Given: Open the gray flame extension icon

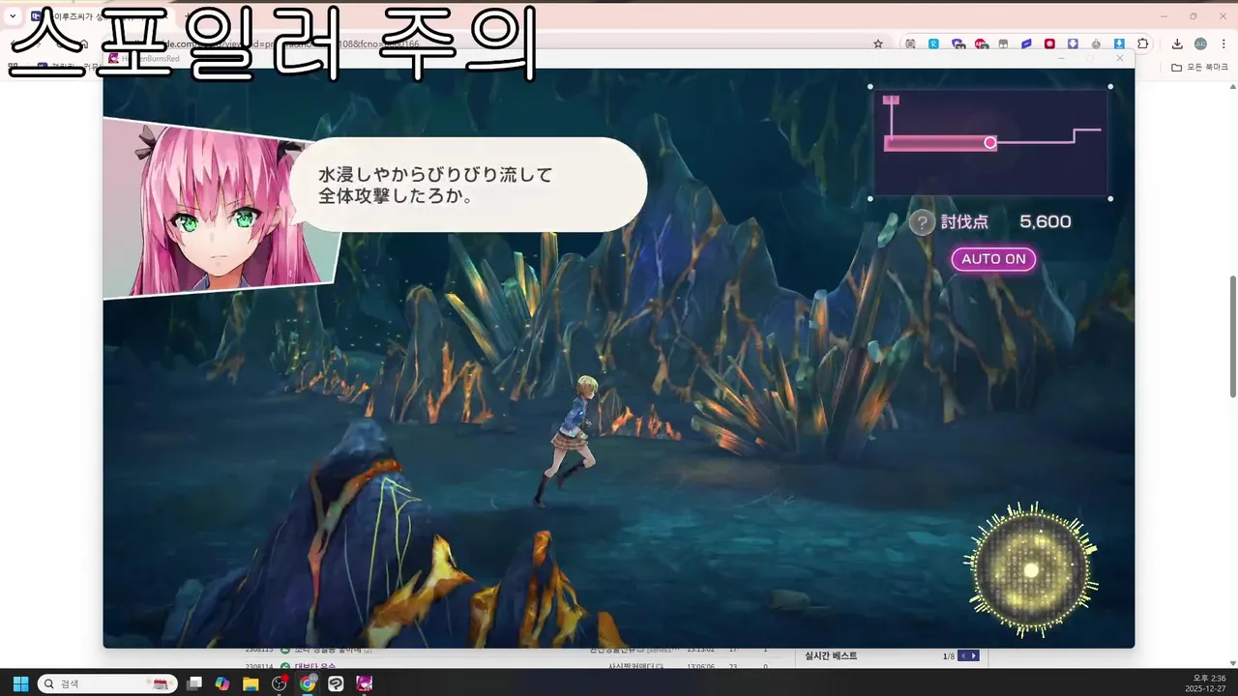Looking at the screenshot, I should 1096,43.
